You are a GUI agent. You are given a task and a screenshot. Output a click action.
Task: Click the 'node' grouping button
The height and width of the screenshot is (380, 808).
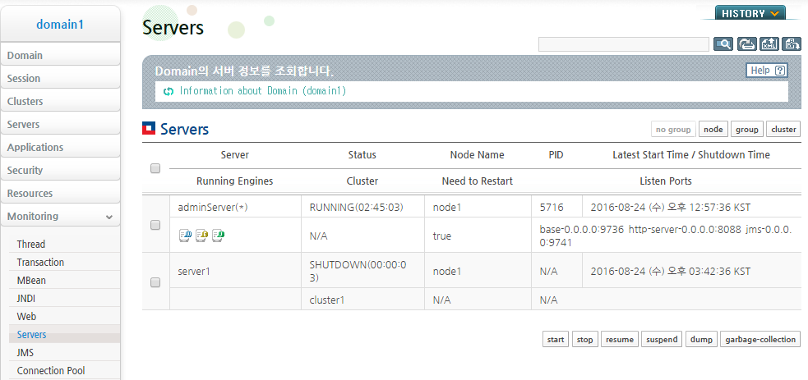click(x=713, y=130)
